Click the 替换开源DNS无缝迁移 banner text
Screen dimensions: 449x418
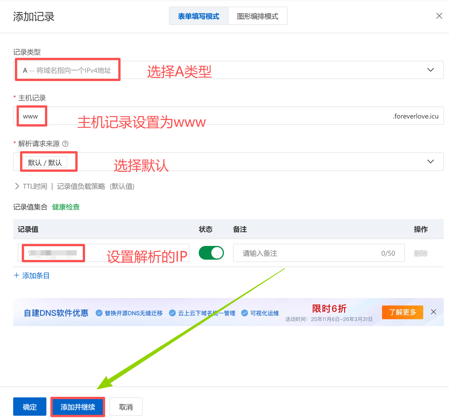pyautogui.click(x=134, y=313)
